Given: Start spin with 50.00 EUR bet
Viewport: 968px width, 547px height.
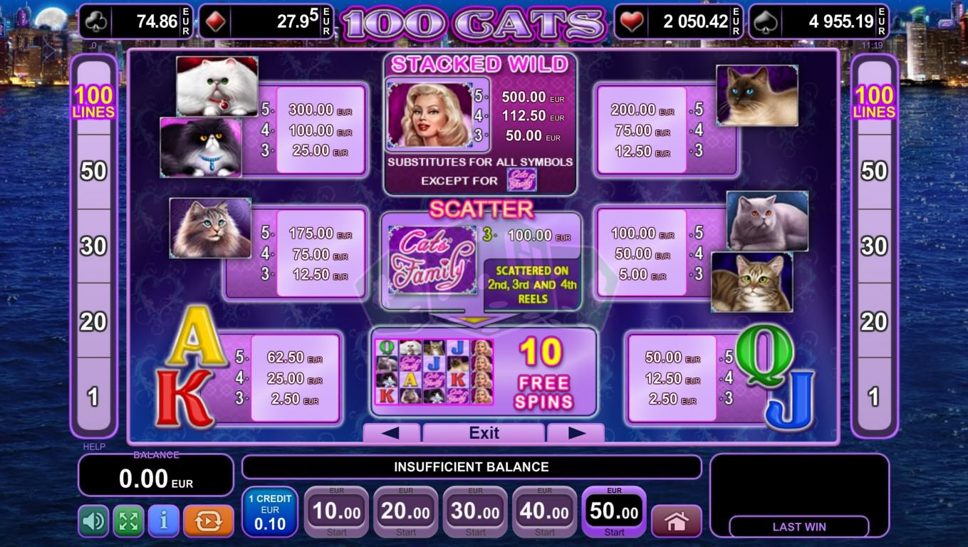Looking at the screenshot, I should pyautogui.click(x=614, y=512).
